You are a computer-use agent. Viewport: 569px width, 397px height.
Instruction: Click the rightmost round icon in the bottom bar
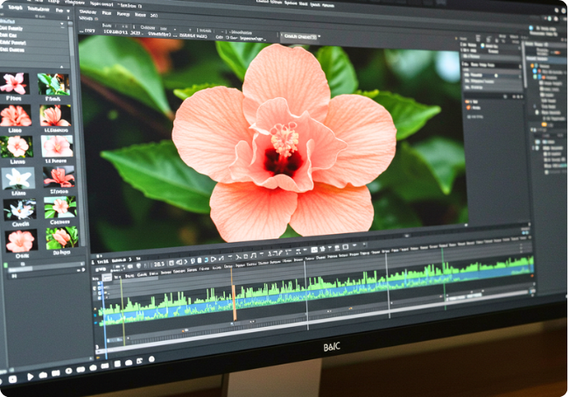151,359
